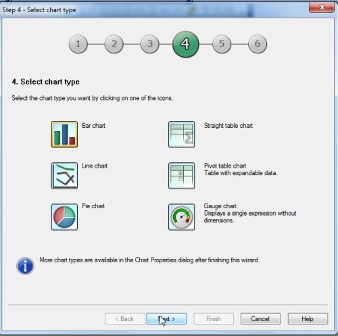Click the 'Straight table chart' label
This screenshot has height=336, width=338.
click(x=228, y=126)
